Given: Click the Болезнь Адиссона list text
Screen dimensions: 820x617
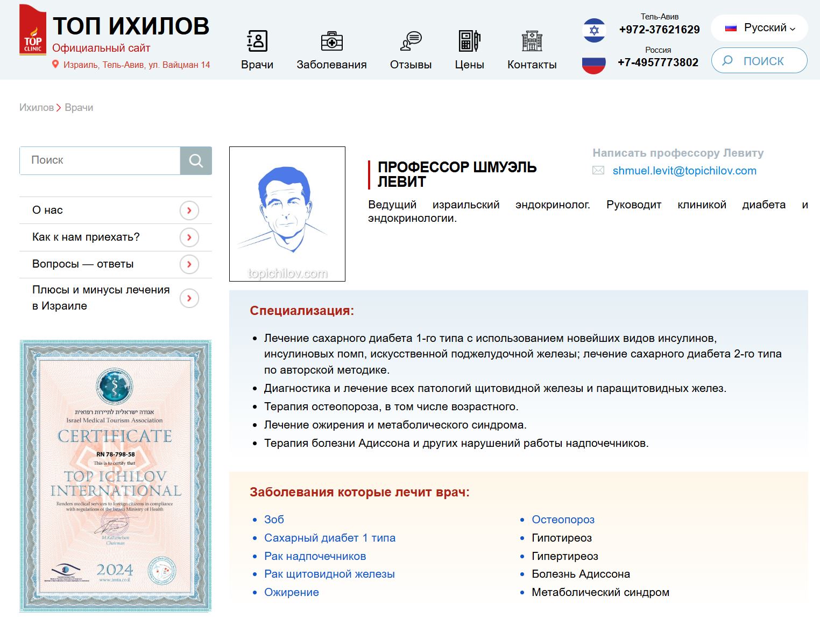Looking at the screenshot, I should coord(581,574).
